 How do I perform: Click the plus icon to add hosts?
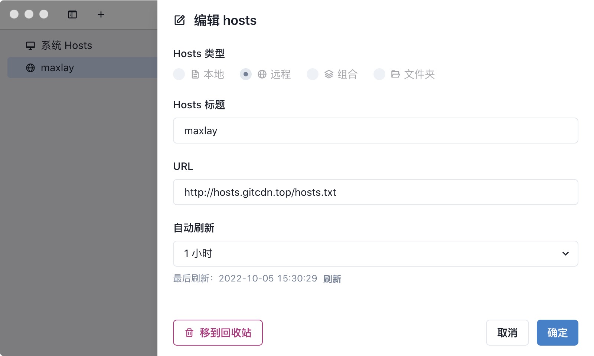(101, 14)
